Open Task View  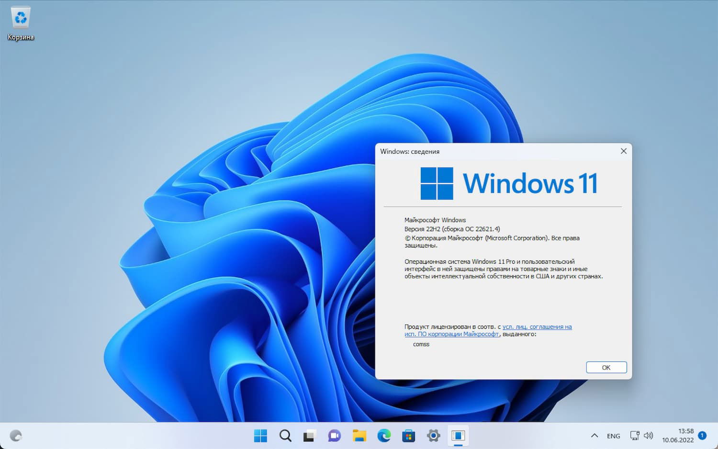click(310, 436)
